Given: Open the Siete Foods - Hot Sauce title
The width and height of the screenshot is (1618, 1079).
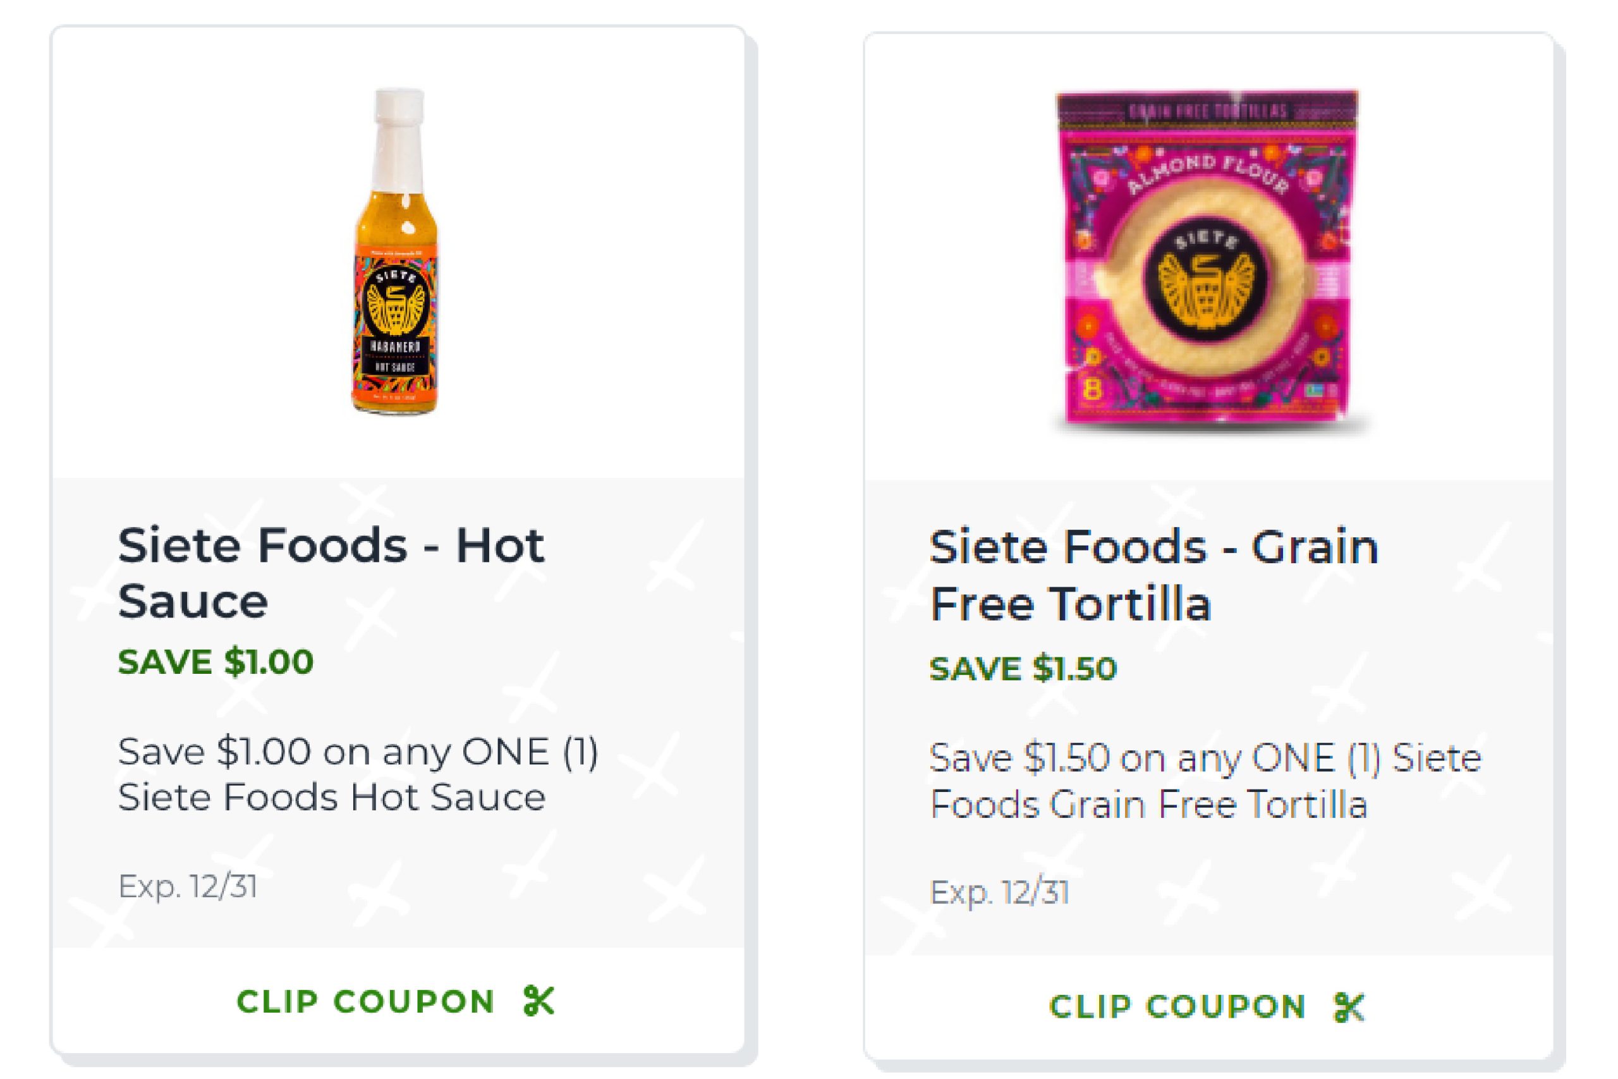Looking at the screenshot, I should pyautogui.click(x=330, y=573).
